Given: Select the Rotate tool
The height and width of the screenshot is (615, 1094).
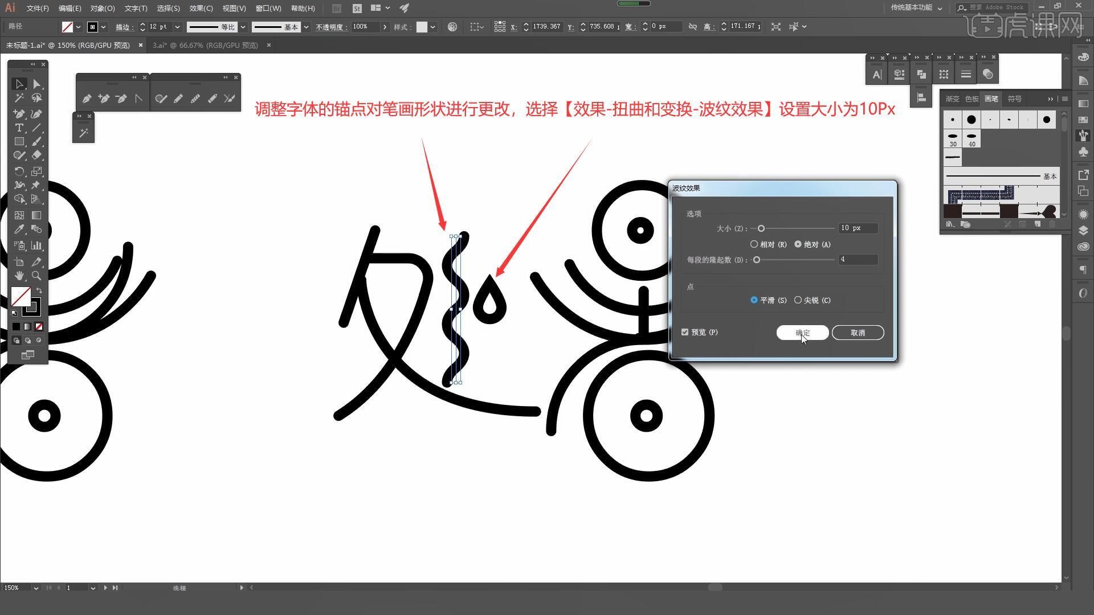Looking at the screenshot, I should [19, 171].
